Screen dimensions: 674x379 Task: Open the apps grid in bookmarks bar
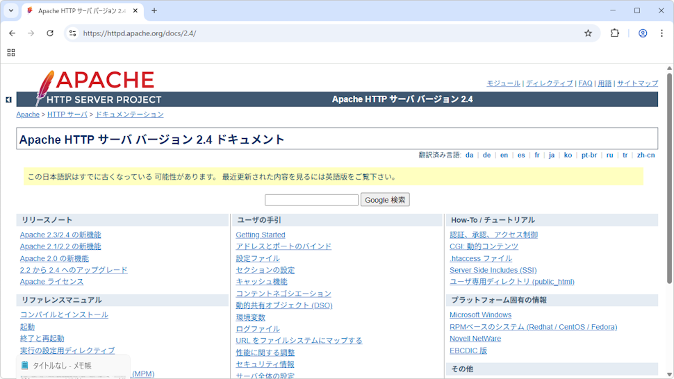11,53
